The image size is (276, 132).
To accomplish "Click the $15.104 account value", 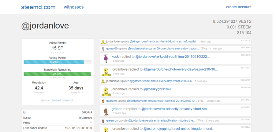I will [244, 33].
